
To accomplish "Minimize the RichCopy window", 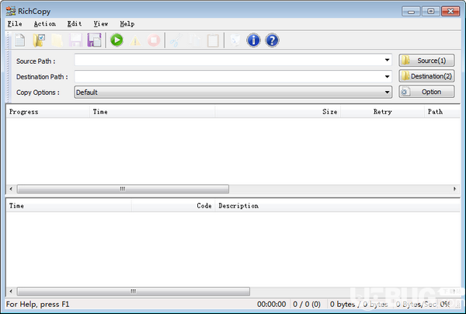I will 411,12.
